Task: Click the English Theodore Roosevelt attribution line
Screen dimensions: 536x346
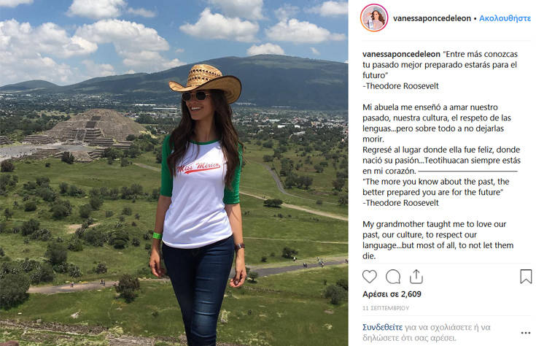Action: pos(400,203)
